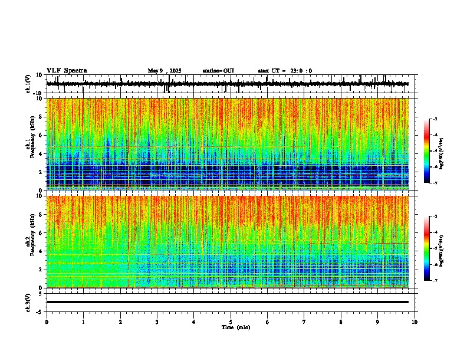This screenshot has height=361, width=467.
Task: Click the "9" tick on the Time axis
Action: [x=377, y=322]
